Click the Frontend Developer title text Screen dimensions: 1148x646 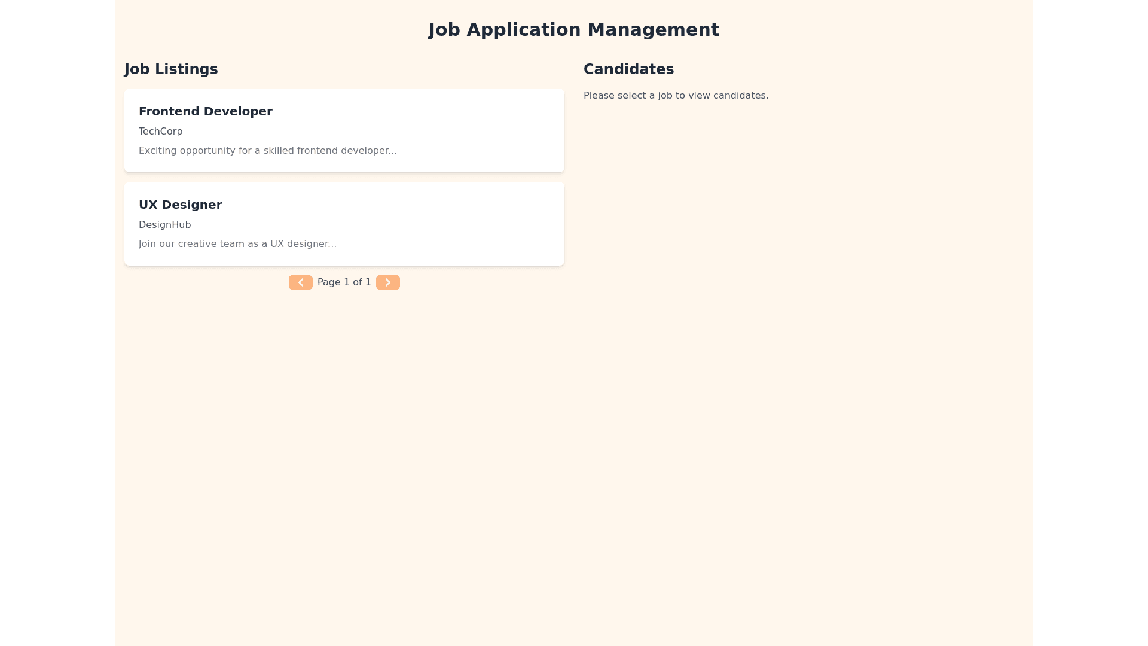point(205,112)
